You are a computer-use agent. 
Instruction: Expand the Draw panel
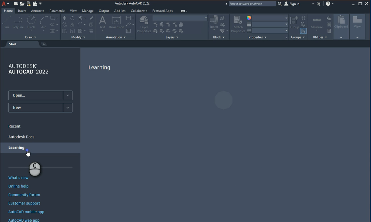(x=30, y=37)
